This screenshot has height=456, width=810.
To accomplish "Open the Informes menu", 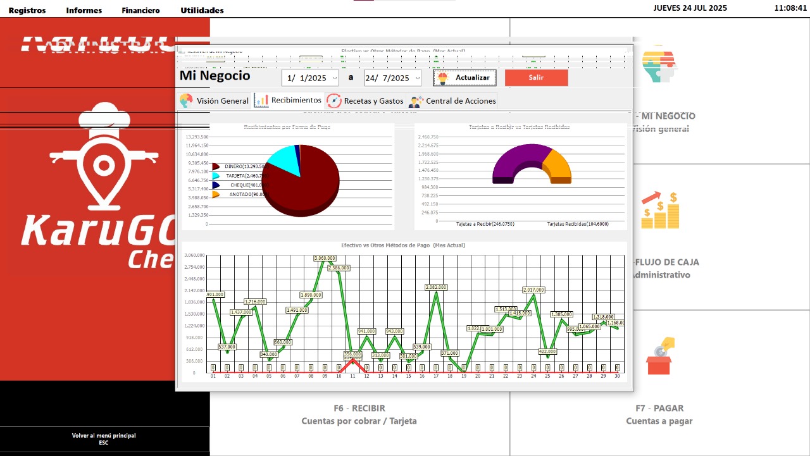I will coord(84,10).
